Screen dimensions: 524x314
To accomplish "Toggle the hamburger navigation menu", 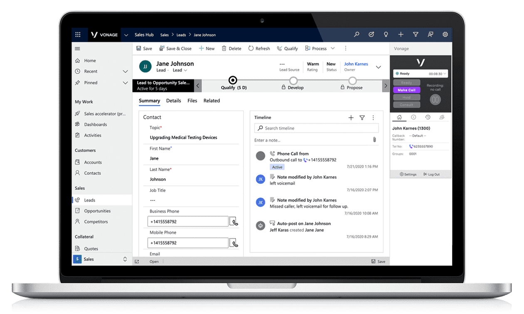I will click(x=77, y=49).
